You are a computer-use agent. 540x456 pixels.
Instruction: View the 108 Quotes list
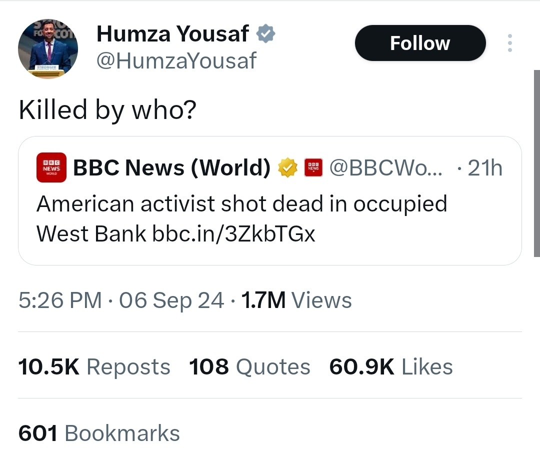[249, 367]
